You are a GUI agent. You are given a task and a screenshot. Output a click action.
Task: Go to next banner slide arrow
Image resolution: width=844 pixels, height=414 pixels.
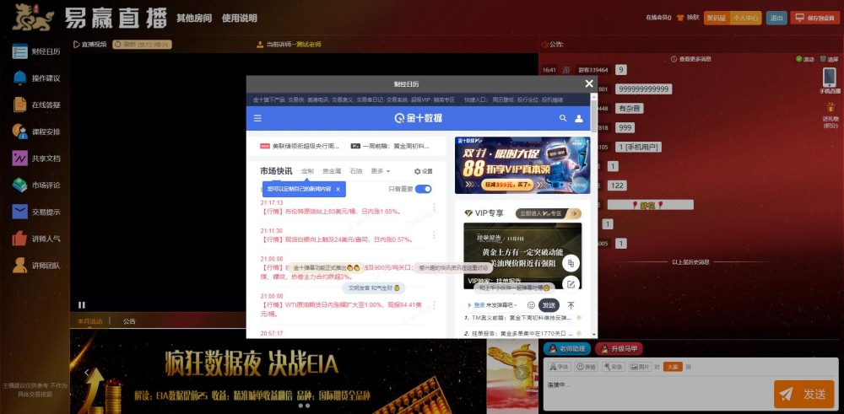pos(520,372)
